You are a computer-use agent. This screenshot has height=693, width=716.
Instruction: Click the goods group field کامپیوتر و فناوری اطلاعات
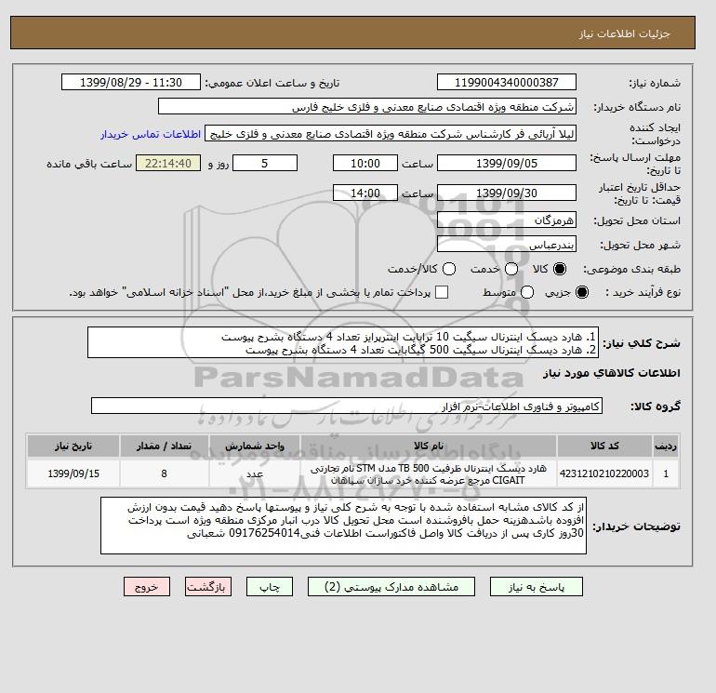pos(347,406)
